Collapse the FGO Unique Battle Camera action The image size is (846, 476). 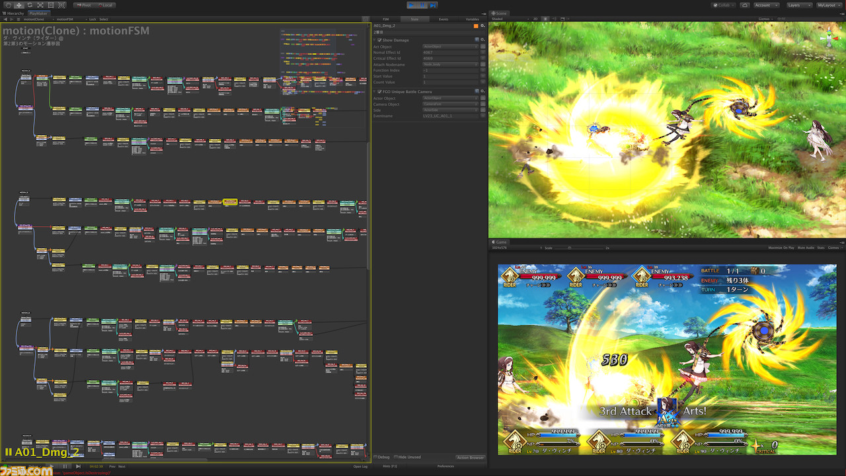pyautogui.click(x=374, y=92)
